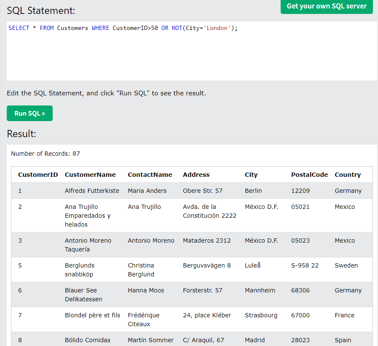Click the Obere Str. 57 address
Viewport: 378px width, 346px height.
pyautogui.click(x=203, y=191)
